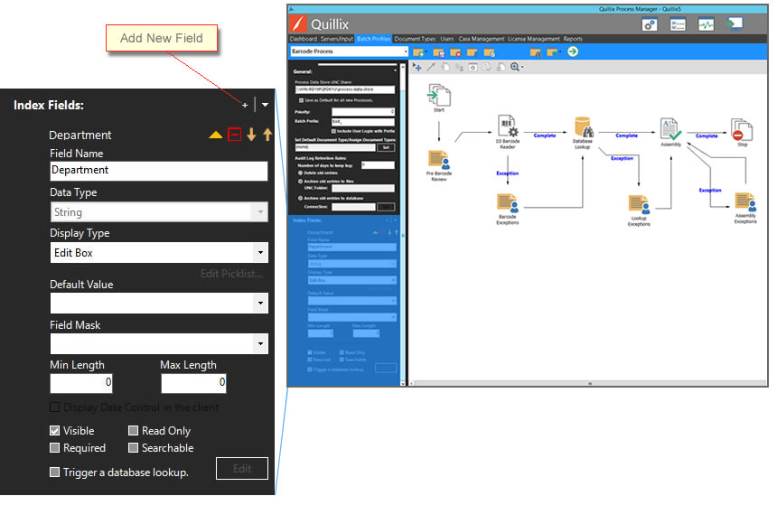Image resolution: width=777 pixels, height=524 pixels.
Task: Click the monitor icon with green arrow
Action: [x=735, y=23]
